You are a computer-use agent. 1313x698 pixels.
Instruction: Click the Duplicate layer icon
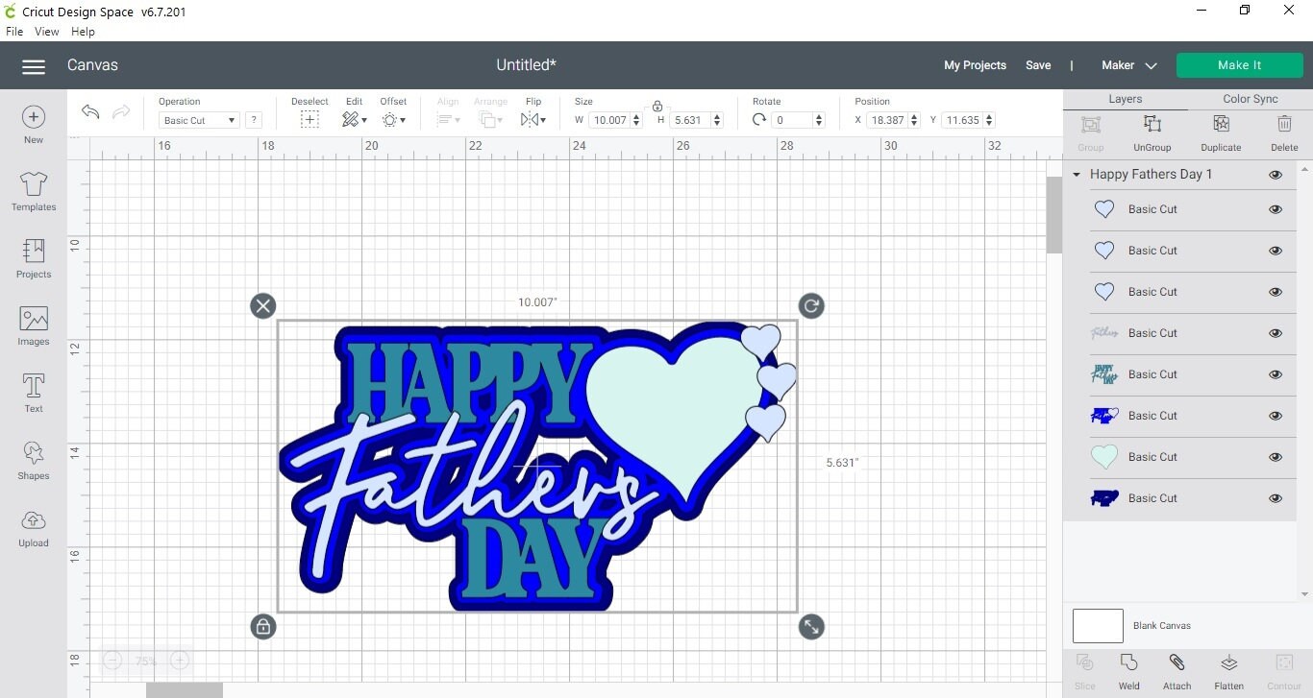(1221, 125)
